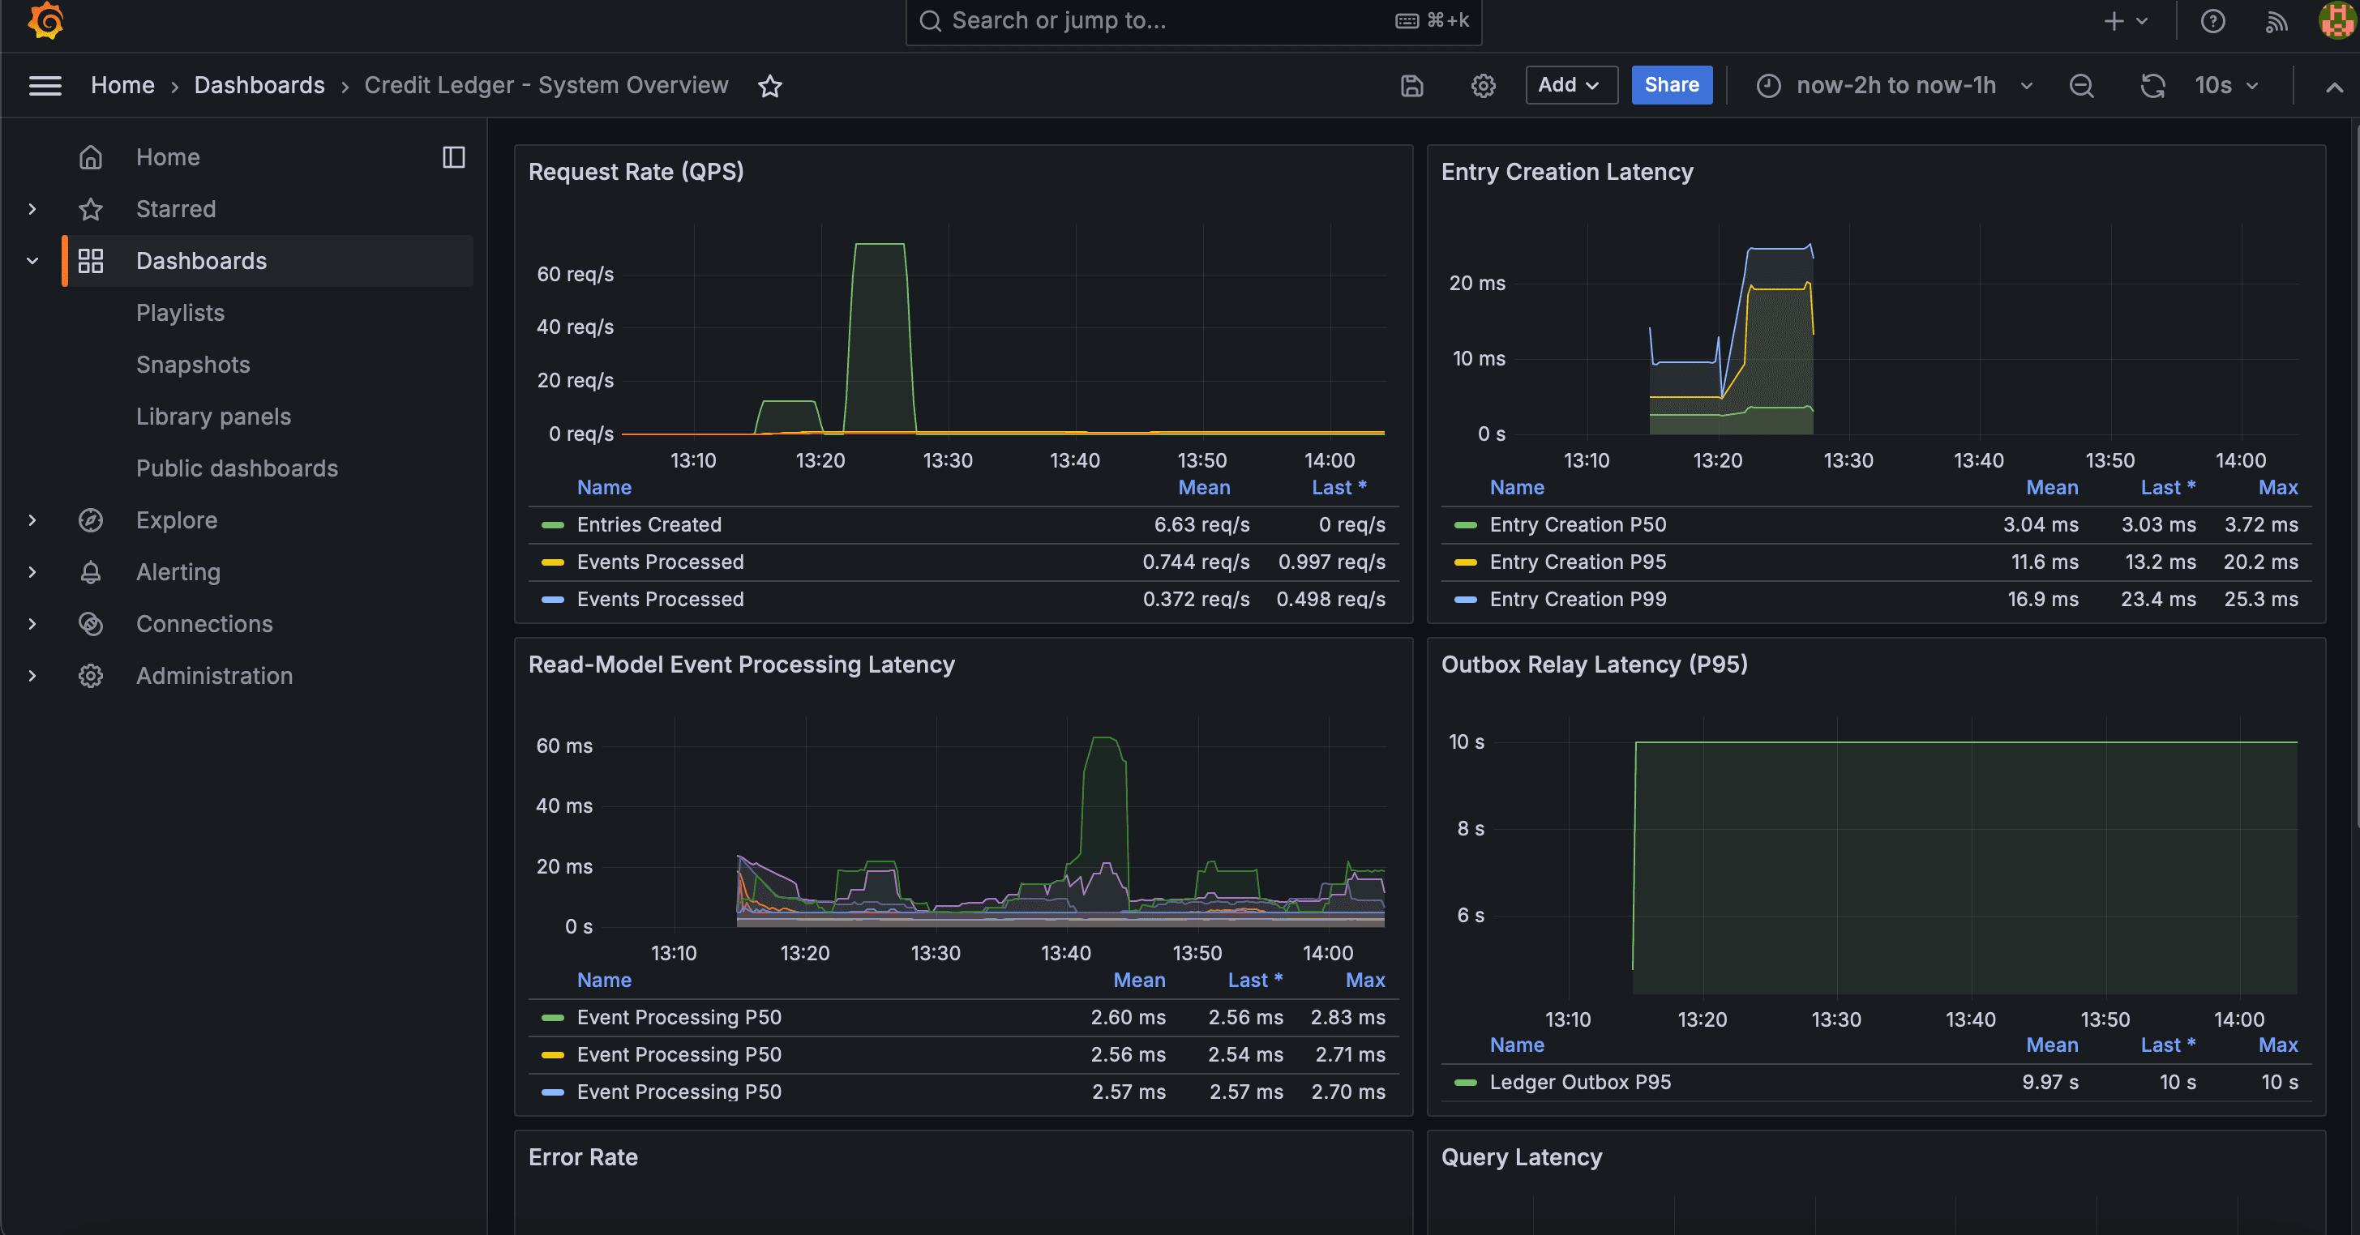The height and width of the screenshot is (1235, 2360).
Task: Open Alerting with the bell icon
Action: coord(178,572)
